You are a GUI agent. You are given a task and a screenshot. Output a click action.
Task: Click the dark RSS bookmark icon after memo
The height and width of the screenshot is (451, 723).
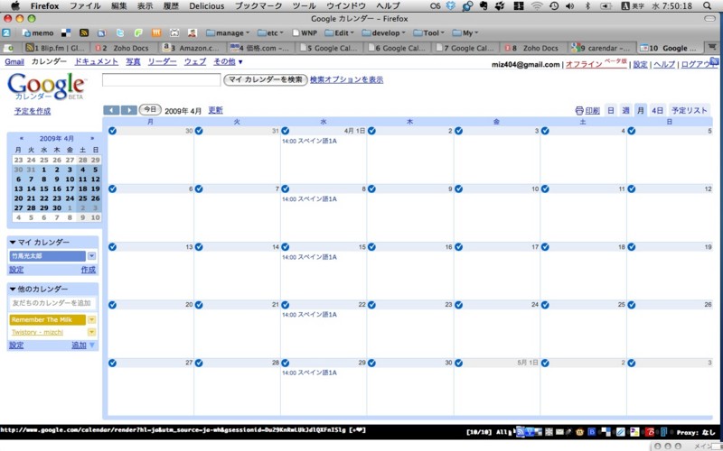pos(84,32)
